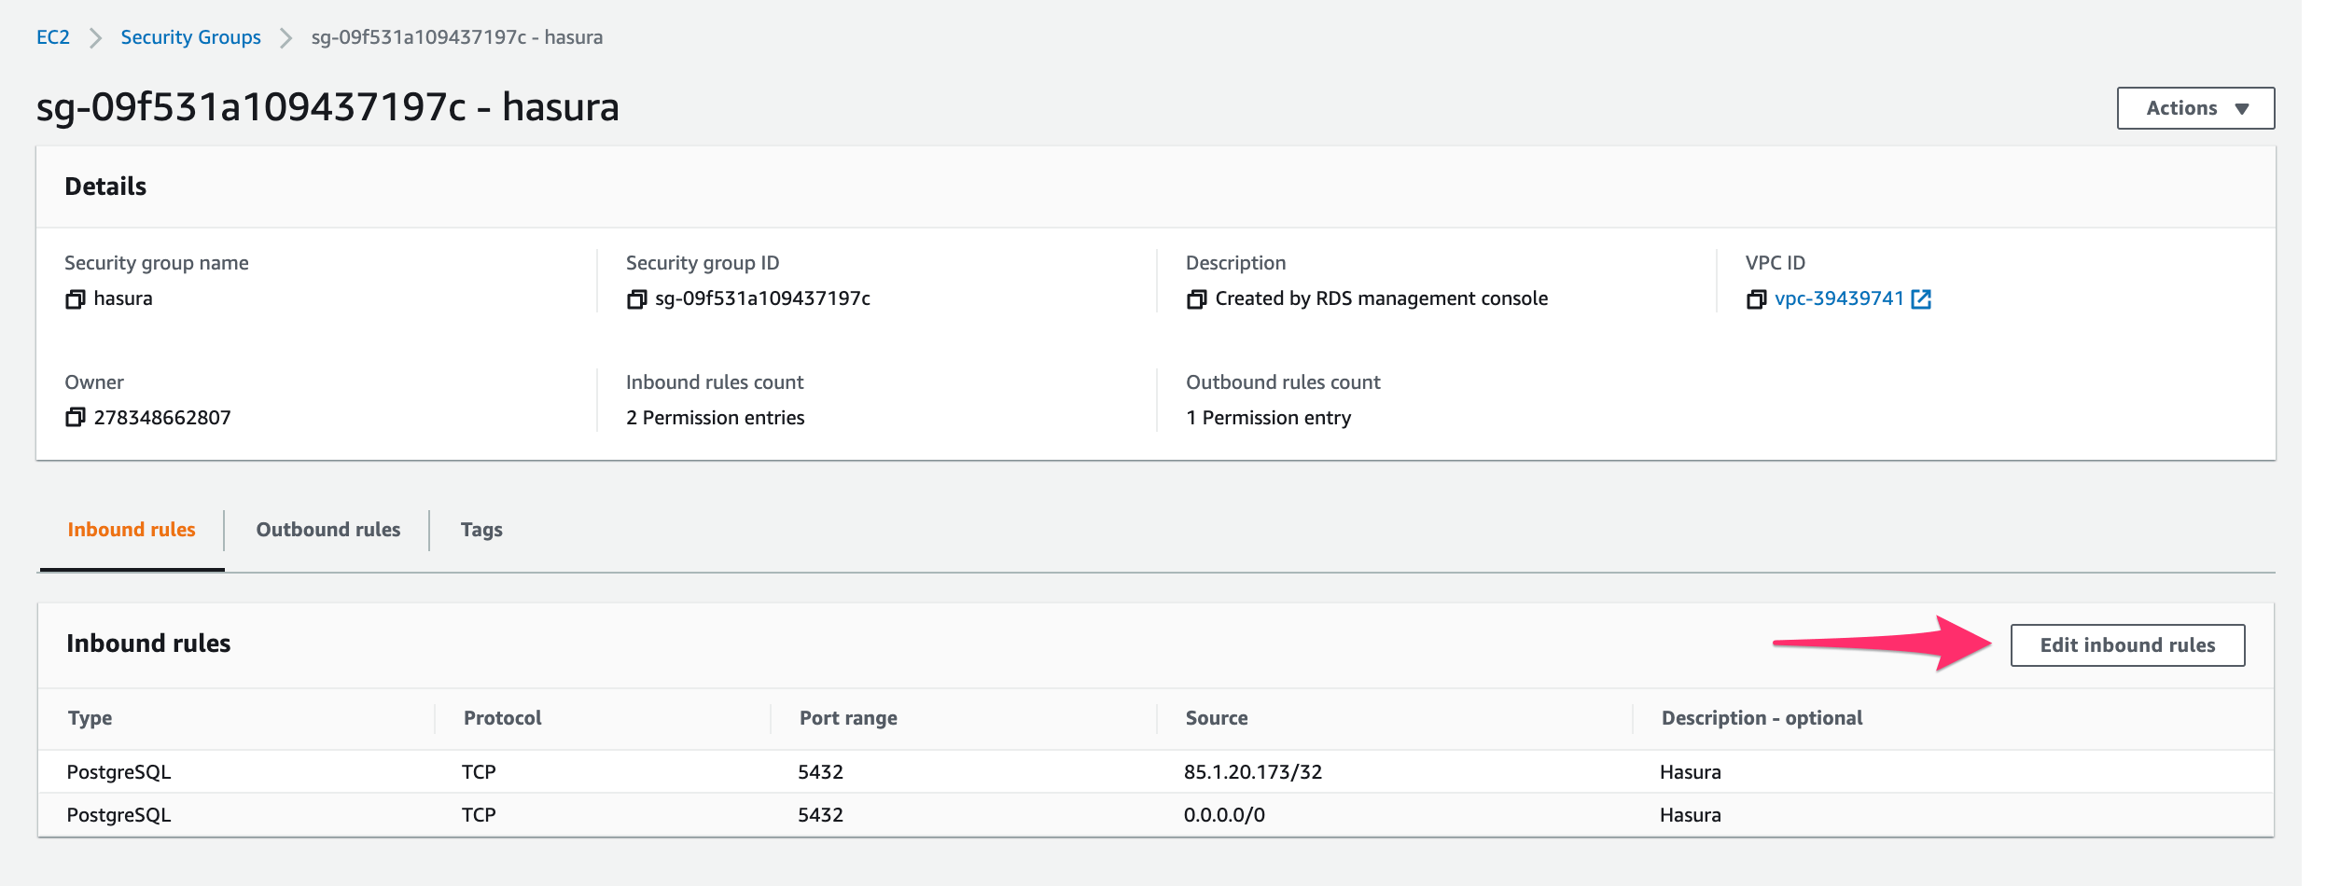Viewport: 2340px width, 886px height.
Task: Copy the security group ID
Action: coord(638,298)
